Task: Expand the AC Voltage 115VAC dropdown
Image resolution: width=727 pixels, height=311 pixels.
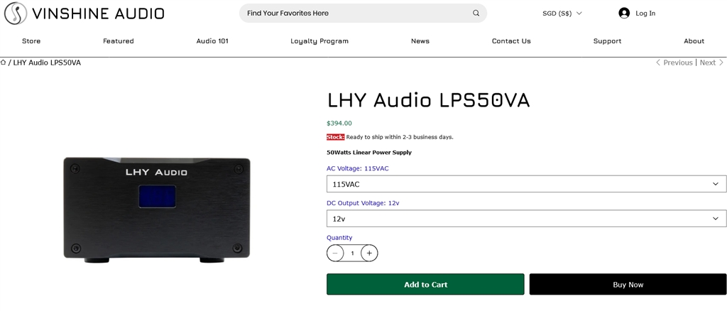Action: coord(526,184)
